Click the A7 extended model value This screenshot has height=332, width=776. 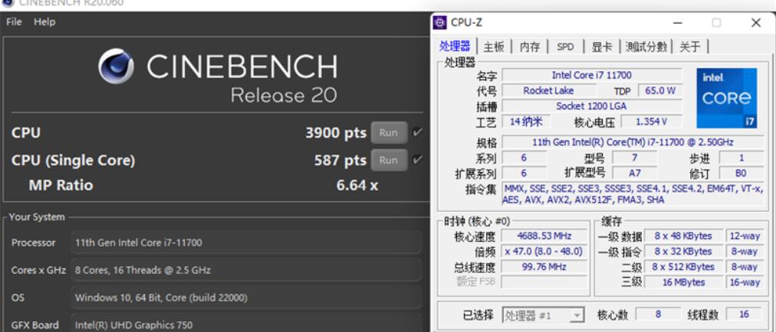[634, 173]
